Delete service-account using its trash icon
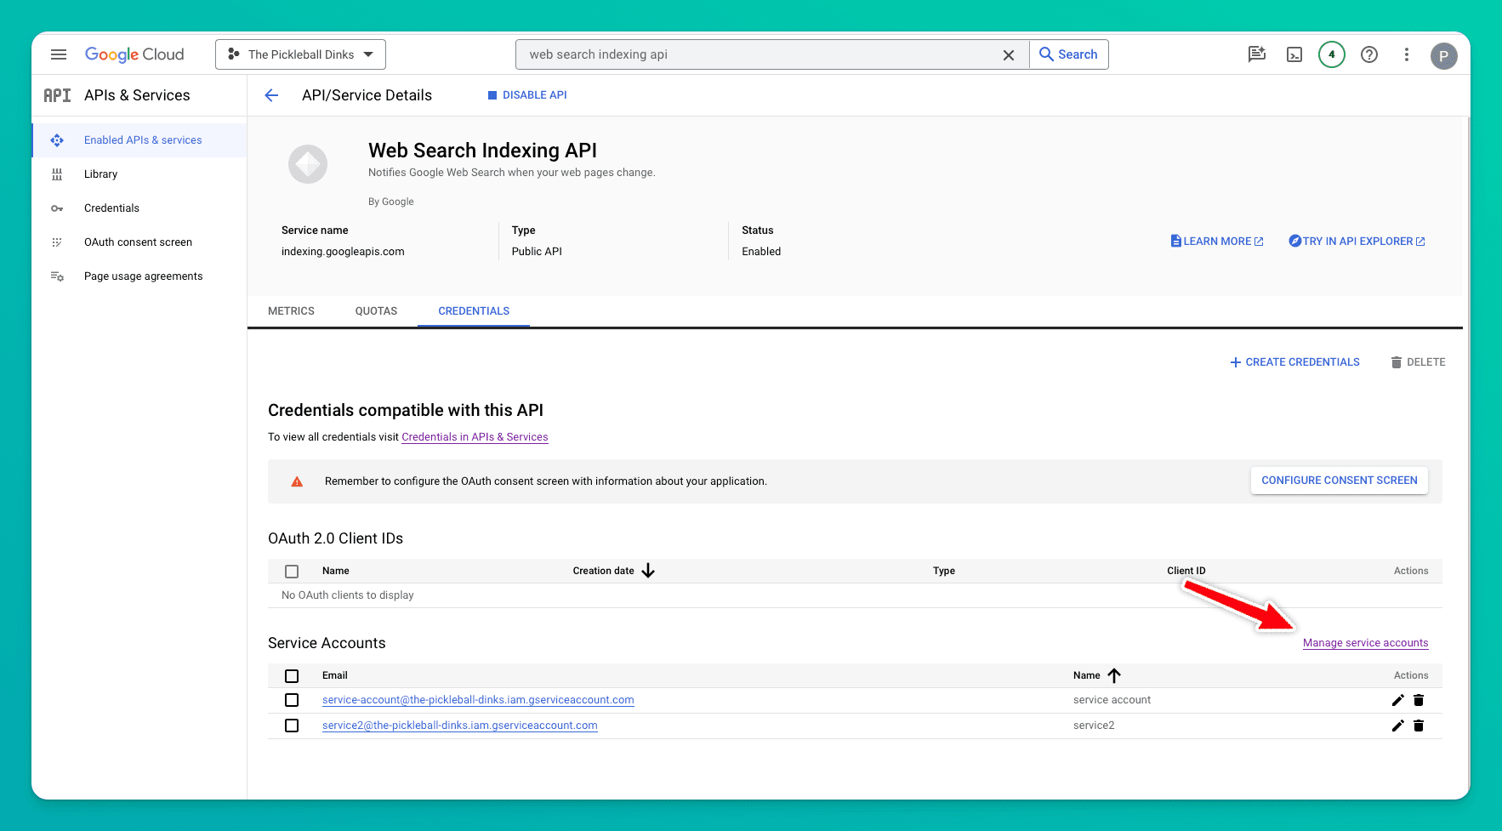This screenshot has width=1502, height=831. [x=1419, y=700]
